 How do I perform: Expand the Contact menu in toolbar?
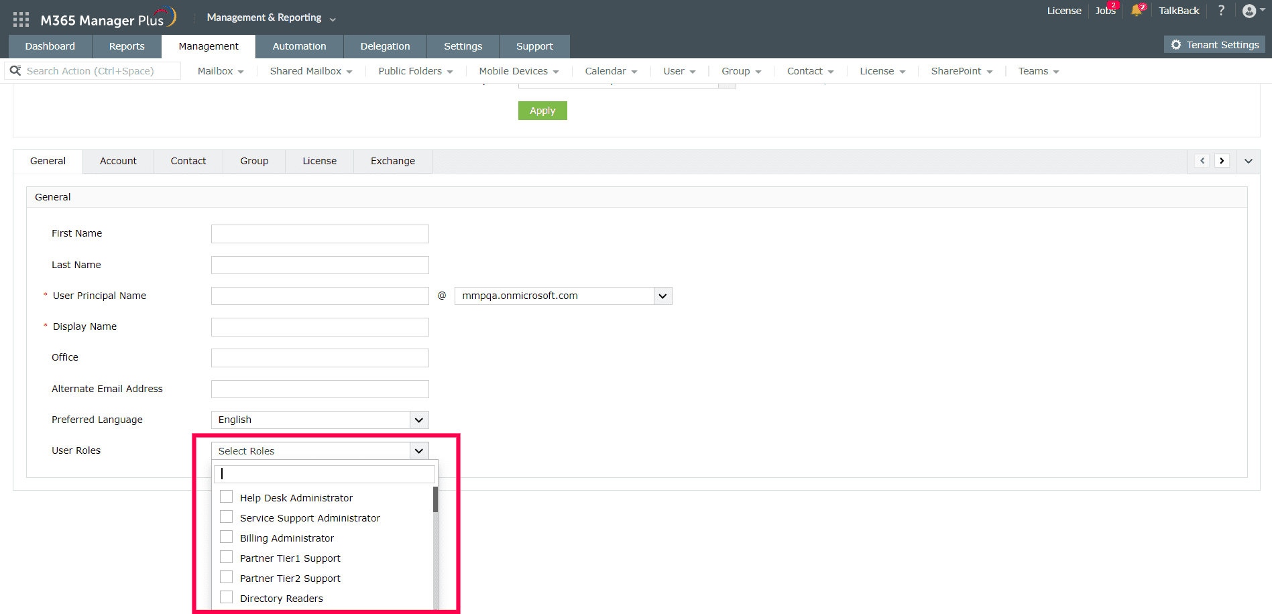[x=810, y=71]
